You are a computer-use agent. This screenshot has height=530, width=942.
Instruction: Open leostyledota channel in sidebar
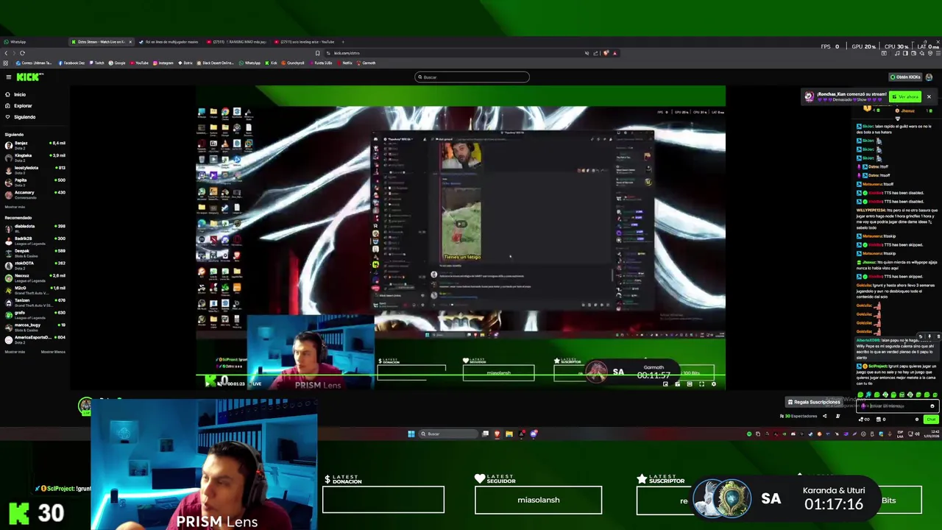coord(35,169)
